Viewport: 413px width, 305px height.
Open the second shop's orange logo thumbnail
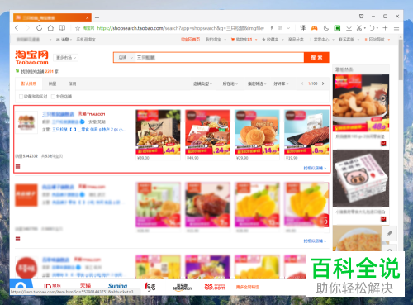[x=26, y=195]
